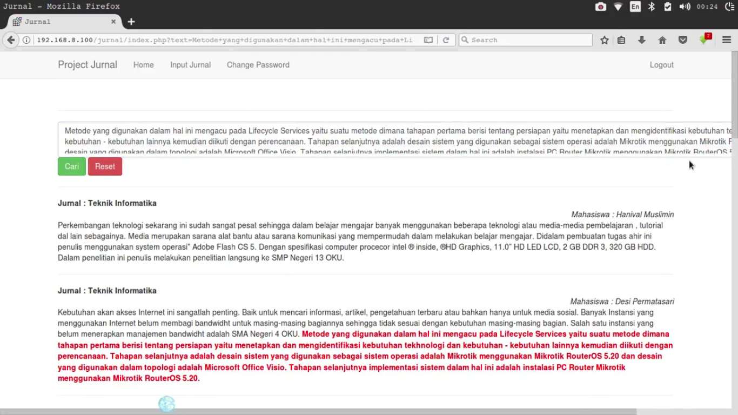Click green download extension icon with badge
This screenshot has width=738, height=415.
(703, 40)
